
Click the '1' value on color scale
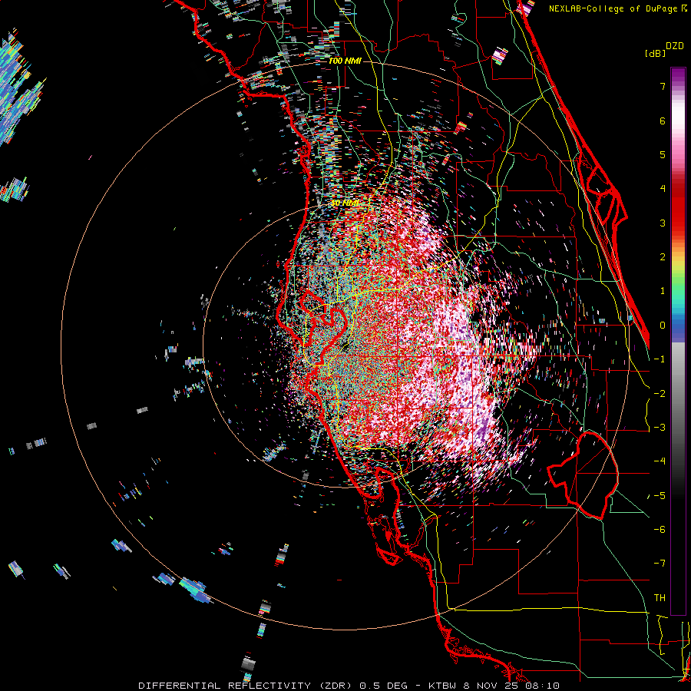click(x=663, y=291)
